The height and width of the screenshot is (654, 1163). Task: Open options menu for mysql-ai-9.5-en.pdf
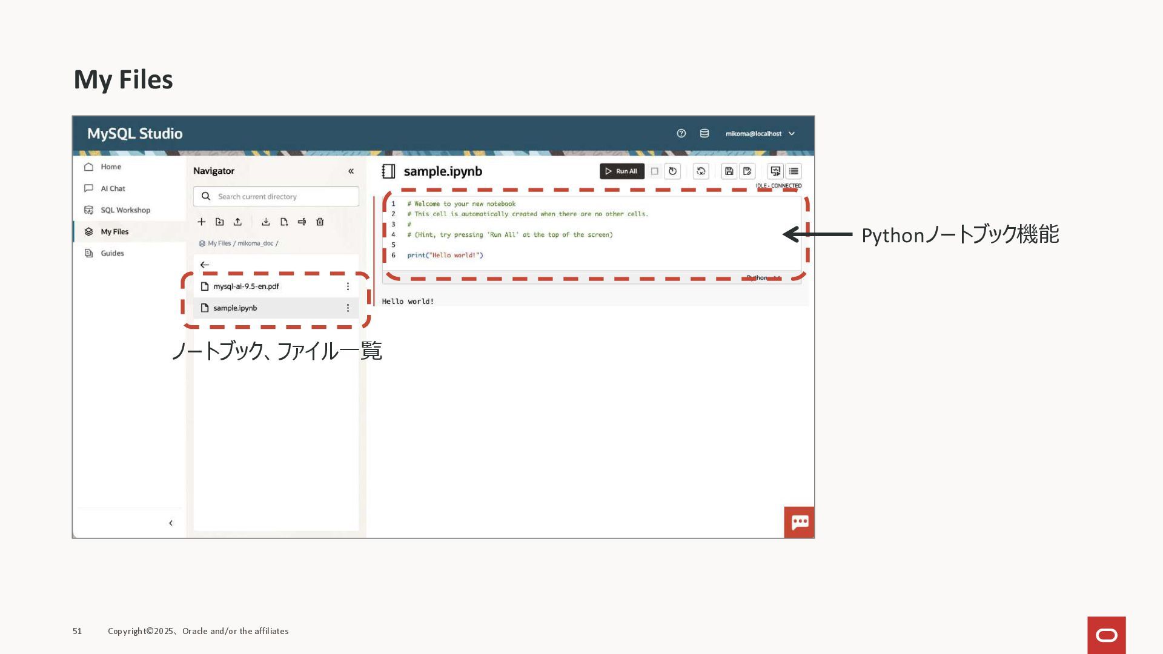pos(348,286)
